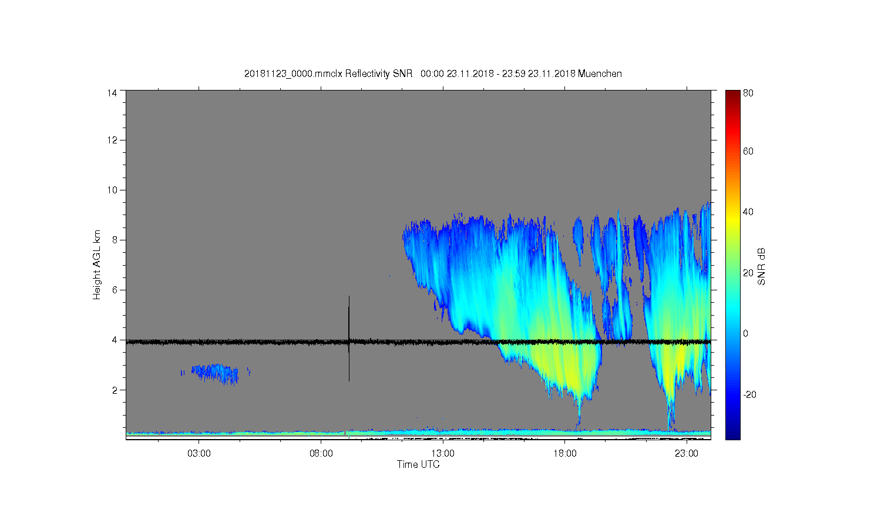881x529 pixels.
Task: Click the colorbar value 20
Action: (748, 273)
